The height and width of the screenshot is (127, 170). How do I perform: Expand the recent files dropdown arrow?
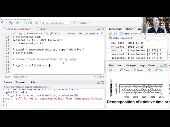[21, 23]
